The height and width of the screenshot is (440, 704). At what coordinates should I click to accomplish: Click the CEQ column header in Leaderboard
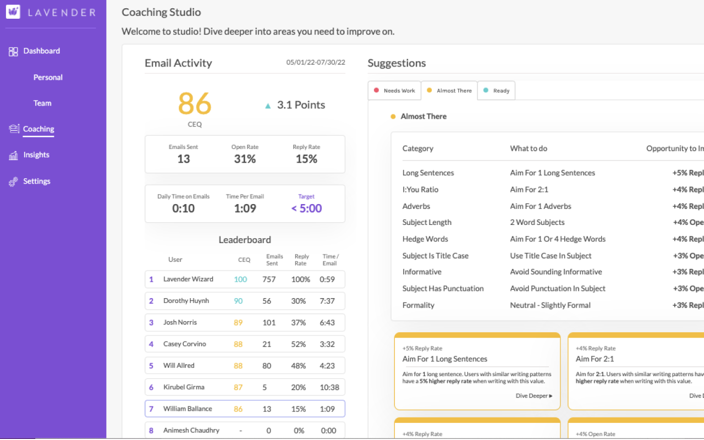pyautogui.click(x=244, y=260)
